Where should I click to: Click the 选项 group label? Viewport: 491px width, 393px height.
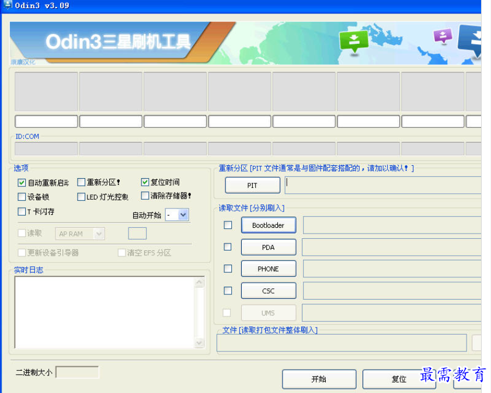21,168
